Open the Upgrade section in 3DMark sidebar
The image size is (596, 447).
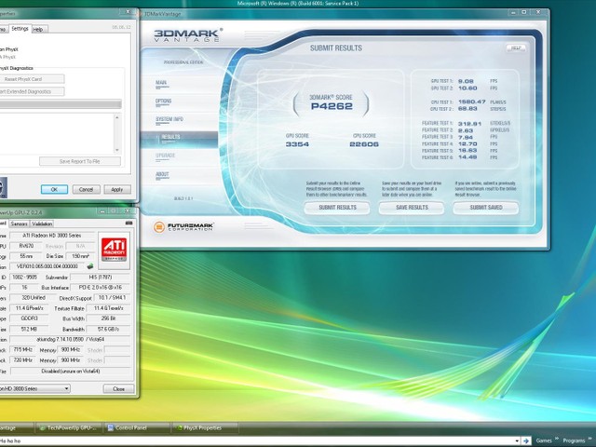(166, 156)
